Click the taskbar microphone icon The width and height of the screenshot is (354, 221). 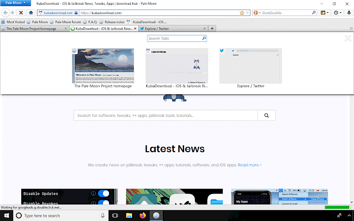point(102,216)
